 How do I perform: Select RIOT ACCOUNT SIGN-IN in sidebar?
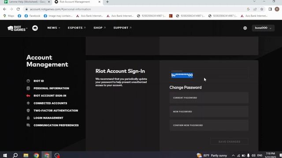click(50, 96)
